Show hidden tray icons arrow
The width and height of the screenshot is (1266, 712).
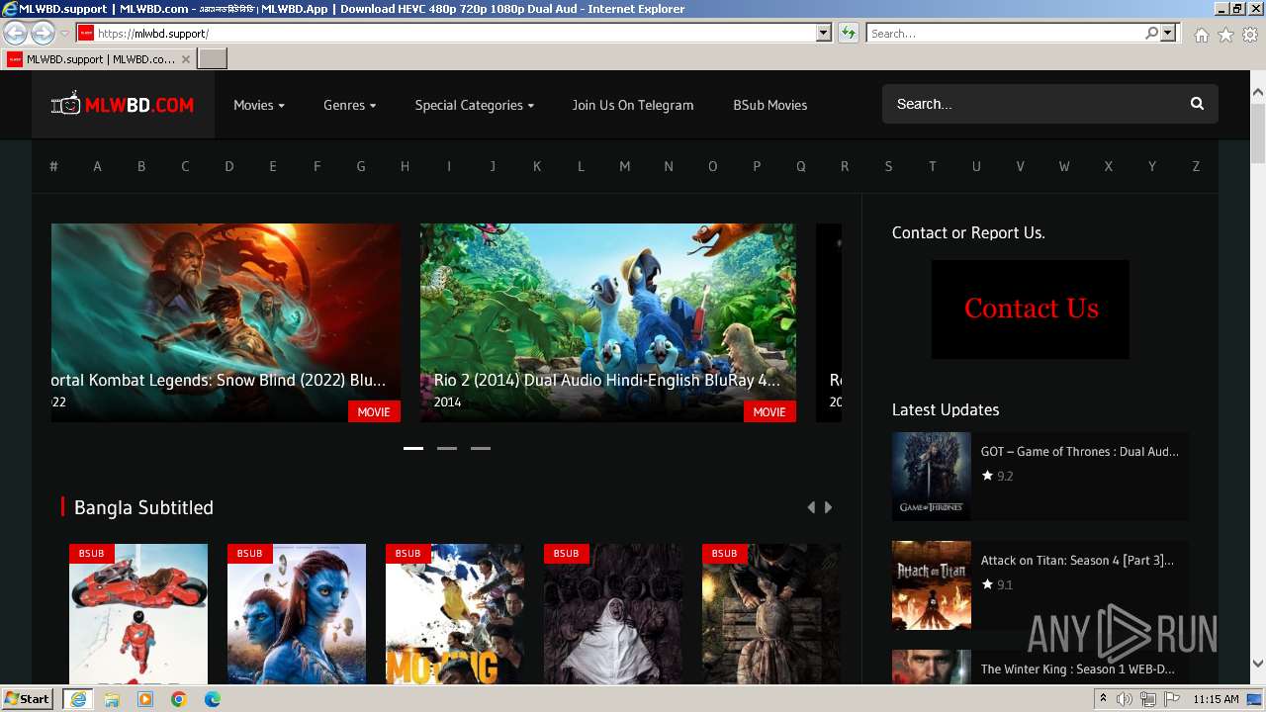[x=1103, y=699]
